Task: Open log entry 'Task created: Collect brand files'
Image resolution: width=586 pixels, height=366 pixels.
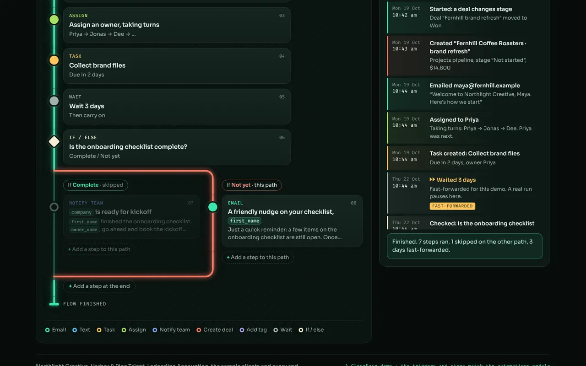Action: [x=465, y=158]
